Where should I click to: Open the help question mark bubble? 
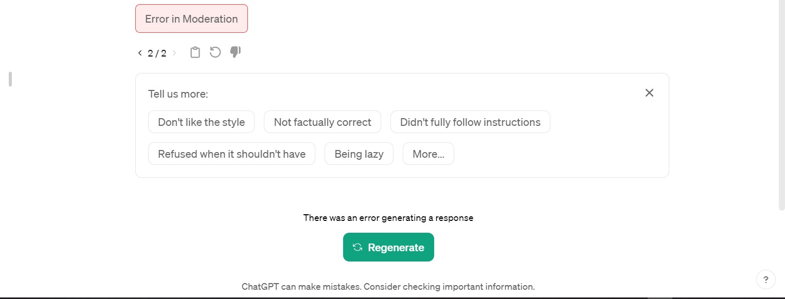(766, 279)
